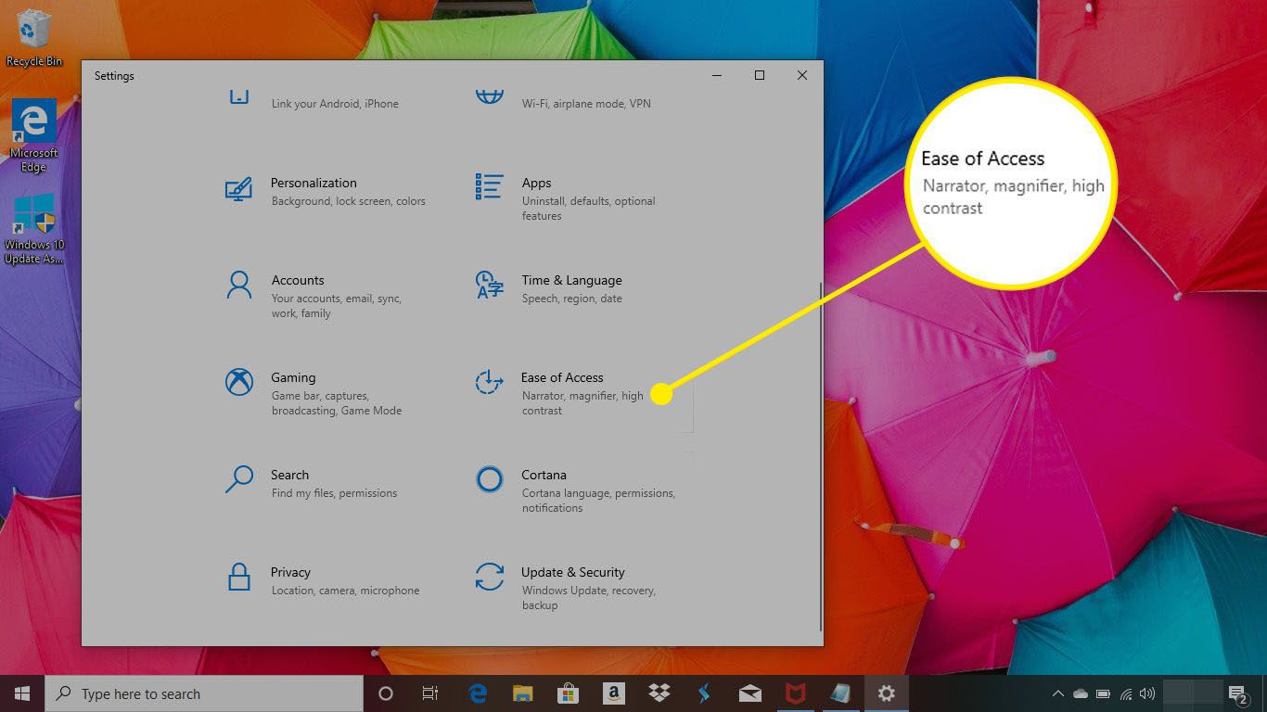Click the Settings gear on taskbar
This screenshot has height=712, width=1267.
pos(887,693)
